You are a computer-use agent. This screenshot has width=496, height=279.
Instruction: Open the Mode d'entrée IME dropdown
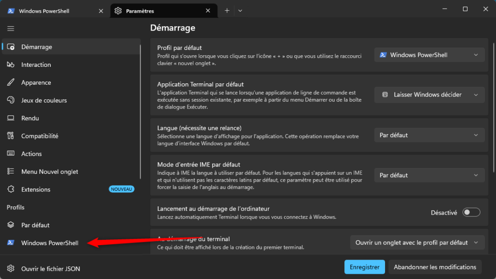(429, 175)
